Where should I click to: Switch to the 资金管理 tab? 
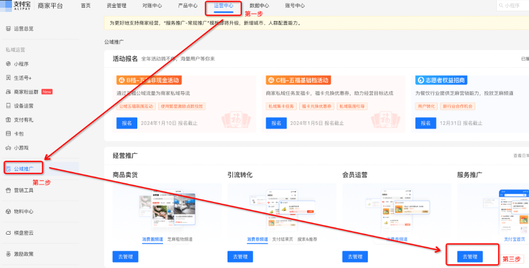[x=116, y=6]
